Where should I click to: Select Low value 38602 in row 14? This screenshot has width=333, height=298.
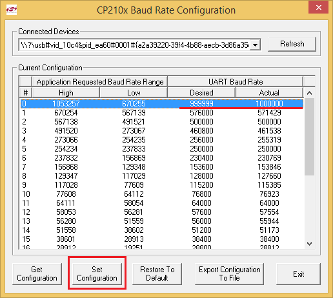pyautogui.click(x=134, y=230)
